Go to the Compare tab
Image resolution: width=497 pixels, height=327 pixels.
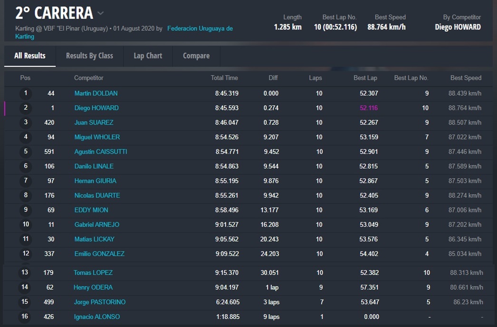tap(196, 56)
